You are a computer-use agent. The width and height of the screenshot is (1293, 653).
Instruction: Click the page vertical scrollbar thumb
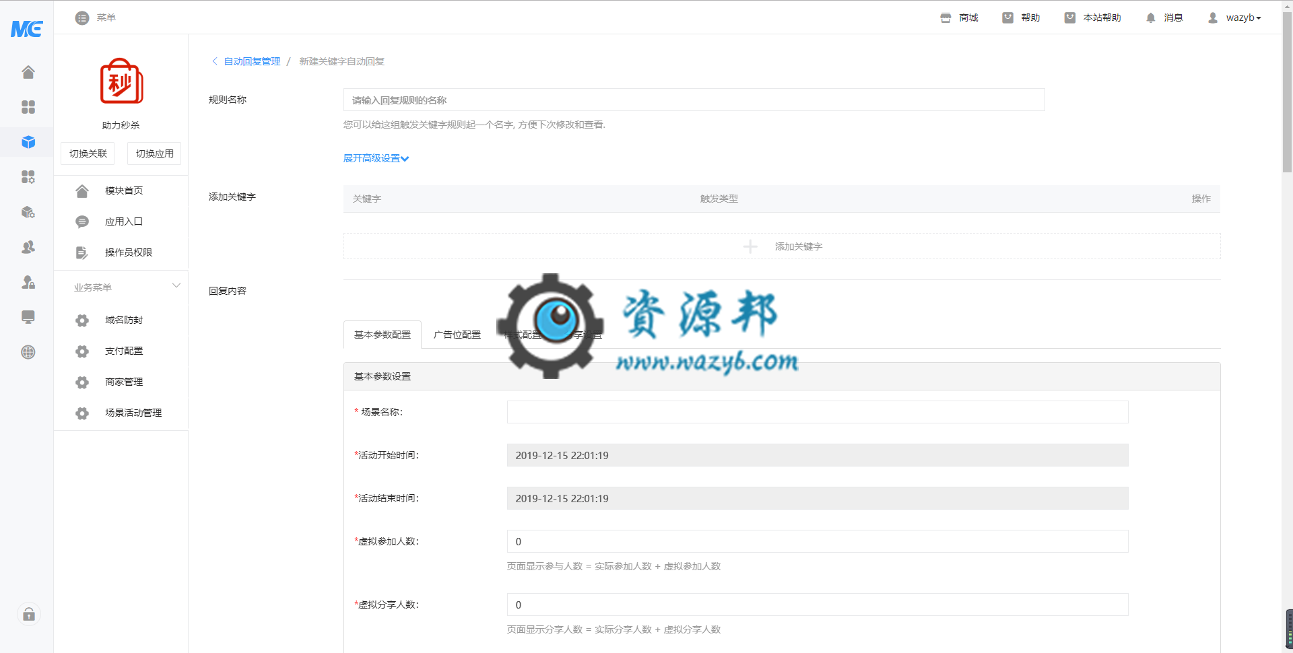tap(1287, 93)
